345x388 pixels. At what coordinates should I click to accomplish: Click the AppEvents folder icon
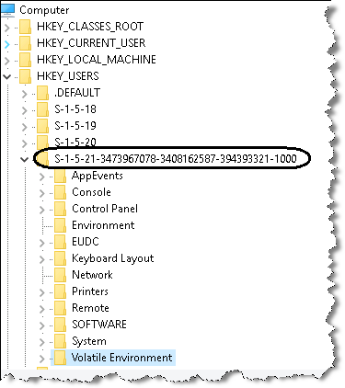tap(60, 176)
